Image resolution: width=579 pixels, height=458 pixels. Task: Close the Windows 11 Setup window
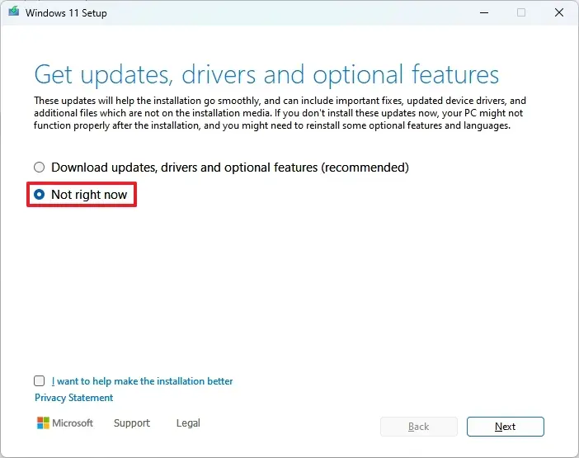point(559,12)
